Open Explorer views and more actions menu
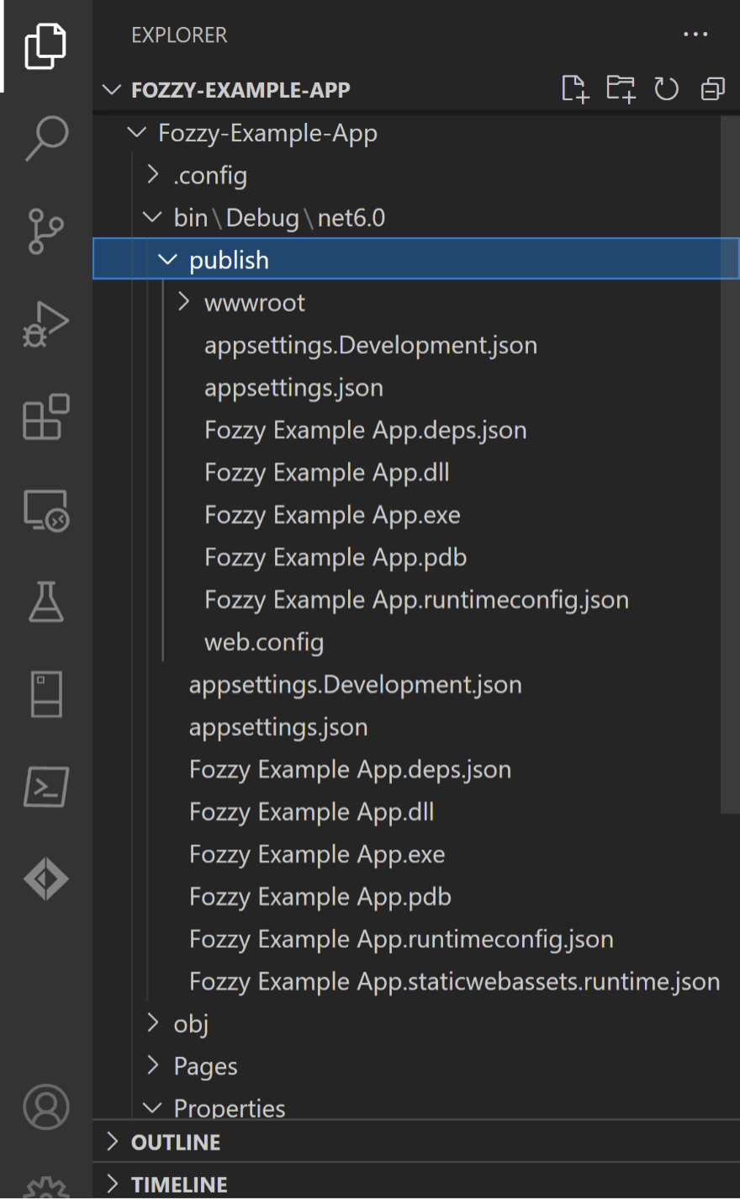The height and width of the screenshot is (1200, 740). coord(695,35)
